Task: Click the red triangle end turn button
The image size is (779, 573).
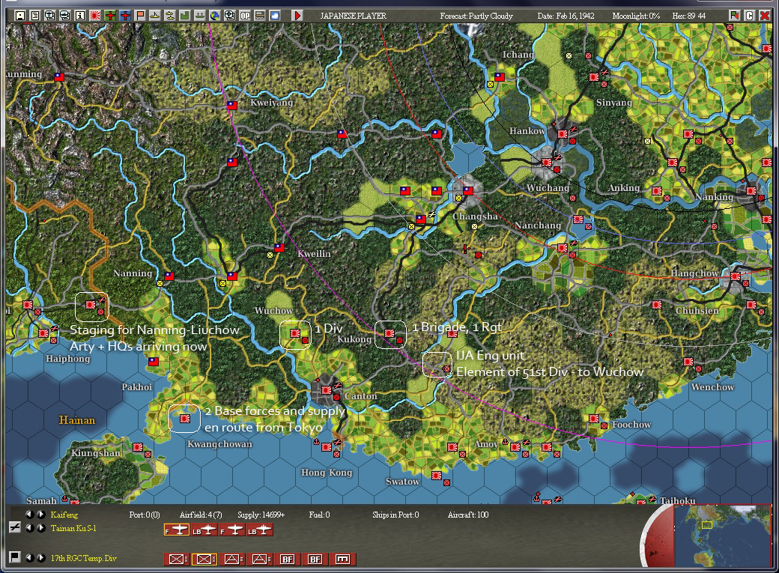Action: coord(297,16)
